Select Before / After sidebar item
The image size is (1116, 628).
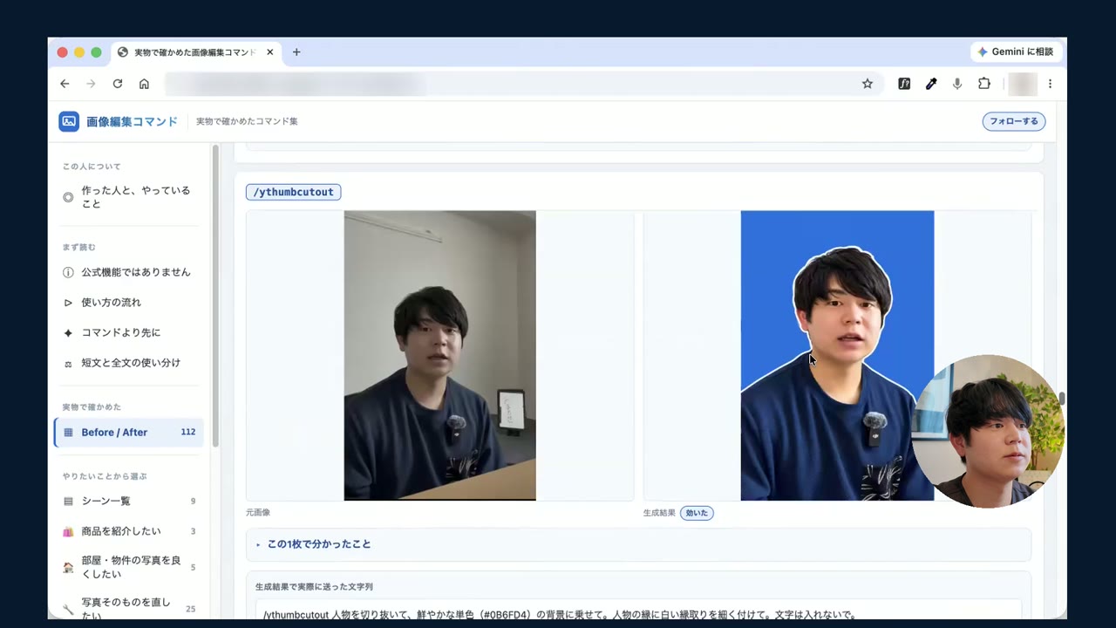tap(129, 433)
